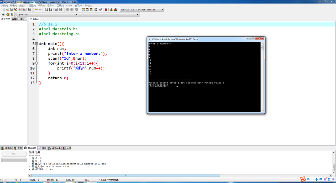Collapse the main() fold at line 5

(36, 44)
